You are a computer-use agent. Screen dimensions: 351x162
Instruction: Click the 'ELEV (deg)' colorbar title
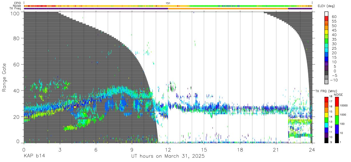tap(326, 6)
